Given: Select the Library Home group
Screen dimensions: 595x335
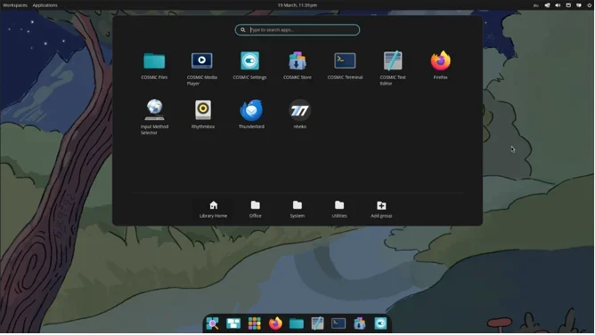Looking at the screenshot, I should pyautogui.click(x=213, y=210).
